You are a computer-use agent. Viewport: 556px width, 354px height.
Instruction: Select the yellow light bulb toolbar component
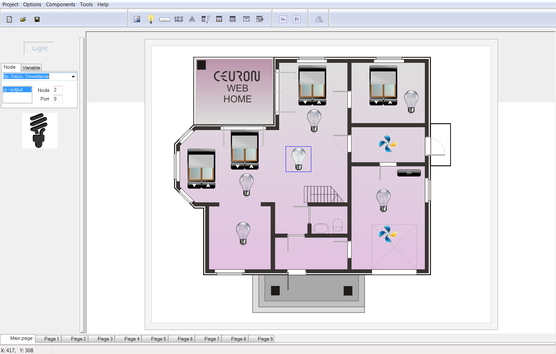(151, 19)
